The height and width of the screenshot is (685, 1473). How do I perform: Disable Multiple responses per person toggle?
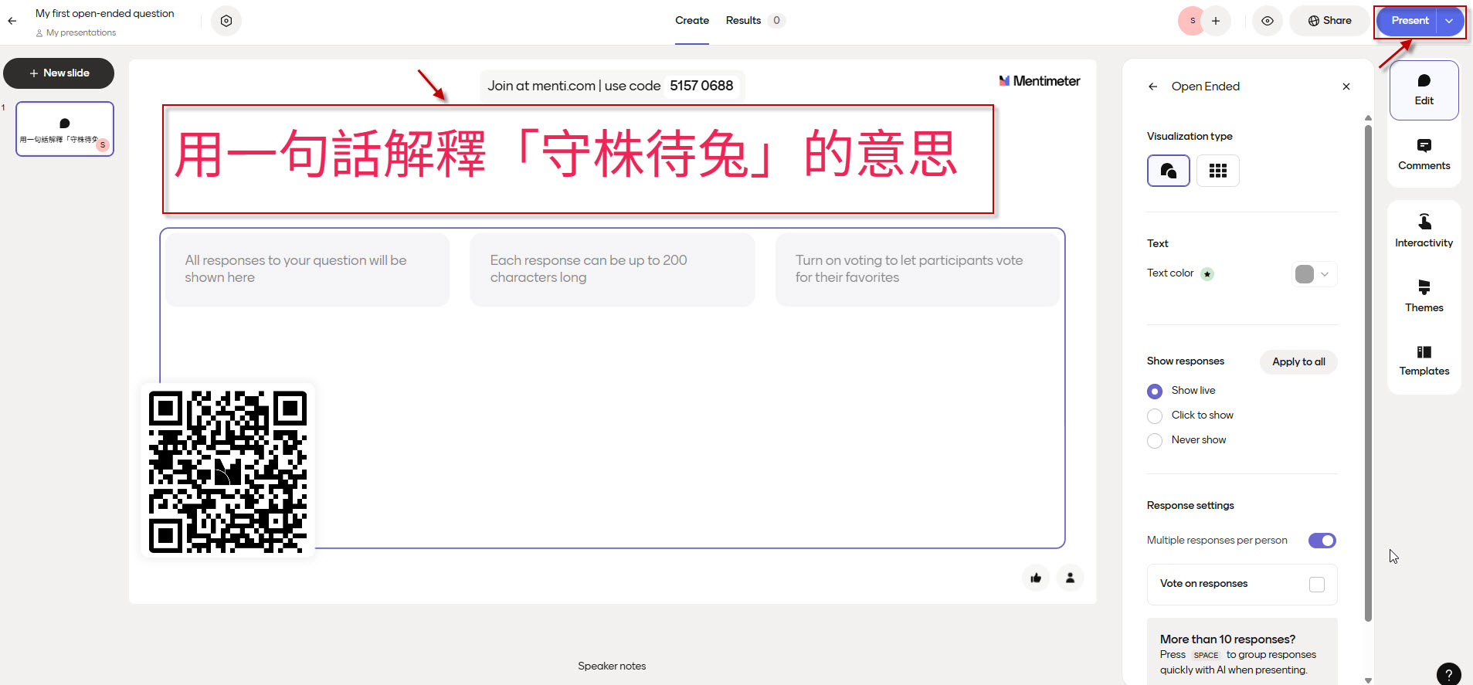click(x=1322, y=541)
